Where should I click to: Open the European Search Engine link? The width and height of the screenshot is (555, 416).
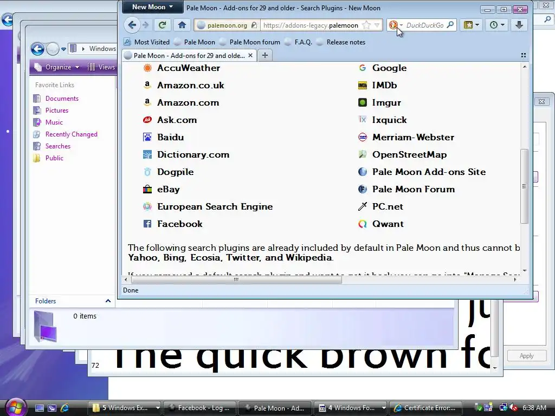215,206
